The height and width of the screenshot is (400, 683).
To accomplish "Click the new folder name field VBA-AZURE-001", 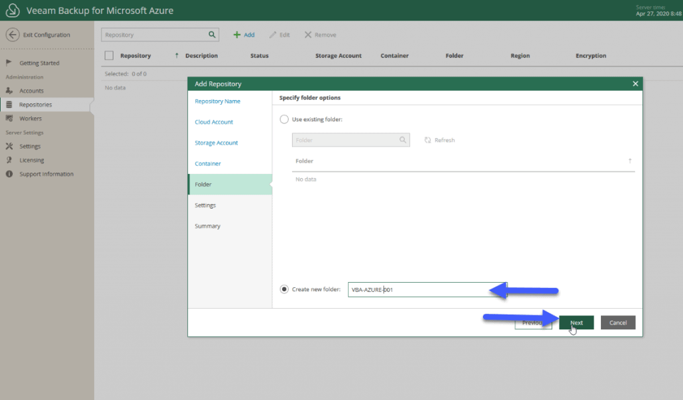I will coord(428,289).
